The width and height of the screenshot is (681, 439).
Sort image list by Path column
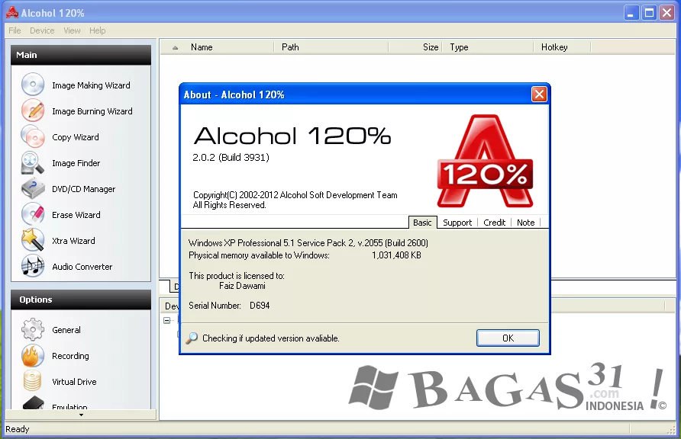pos(331,47)
